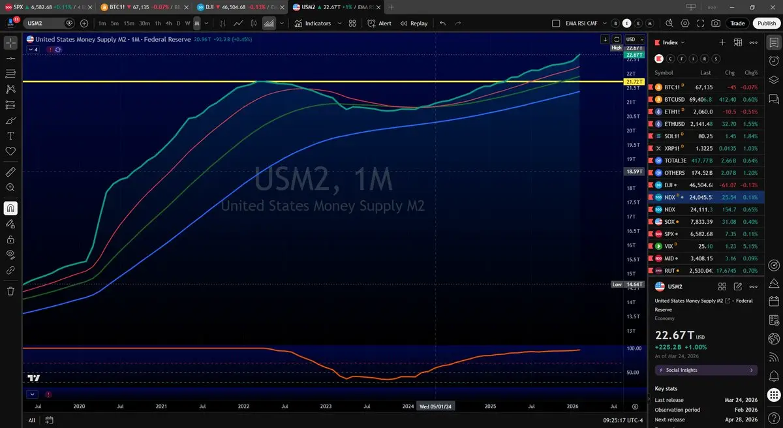Select the red flag watchlist filter
783x428 pixels.
pos(659,58)
